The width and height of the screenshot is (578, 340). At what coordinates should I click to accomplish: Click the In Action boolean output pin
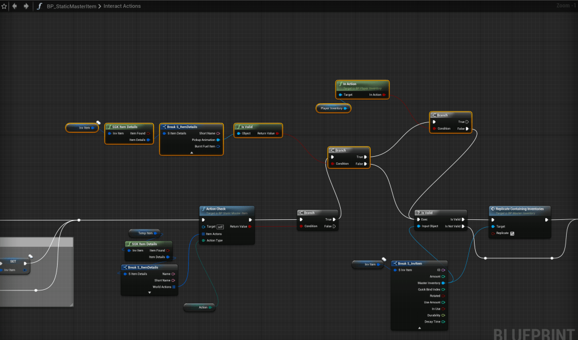384,95
